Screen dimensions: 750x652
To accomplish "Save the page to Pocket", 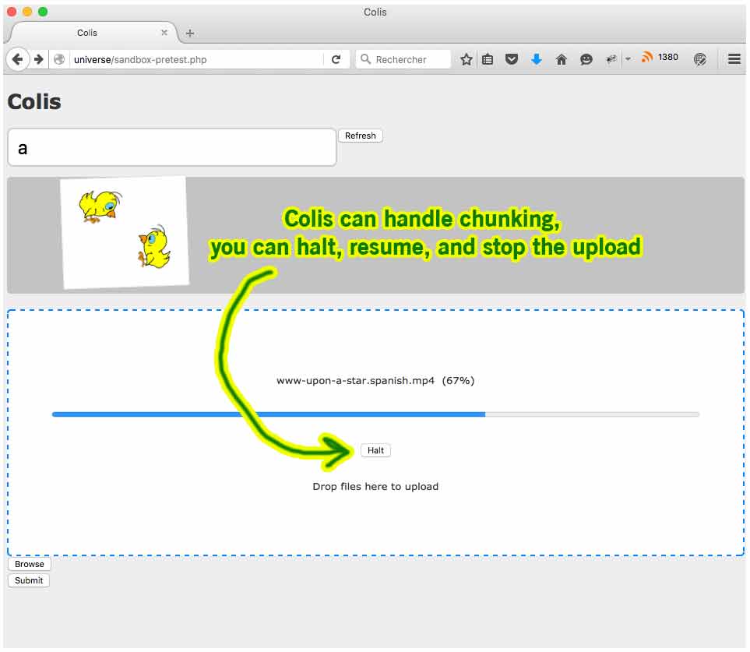I will point(512,58).
